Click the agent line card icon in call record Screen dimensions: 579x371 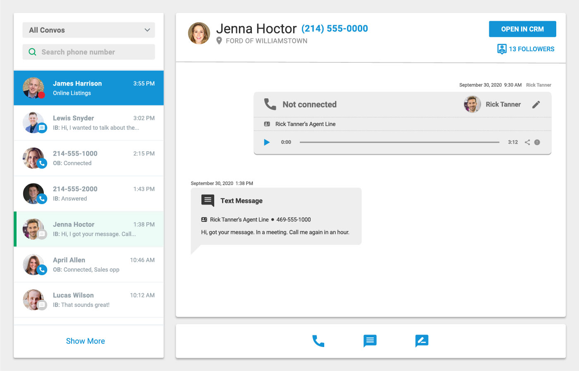tap(267, 124)
